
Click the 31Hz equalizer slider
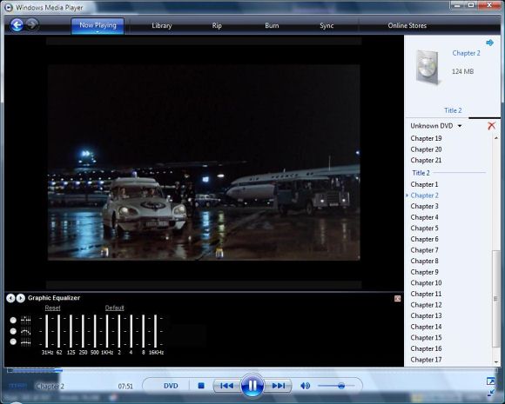pos(47,331)
